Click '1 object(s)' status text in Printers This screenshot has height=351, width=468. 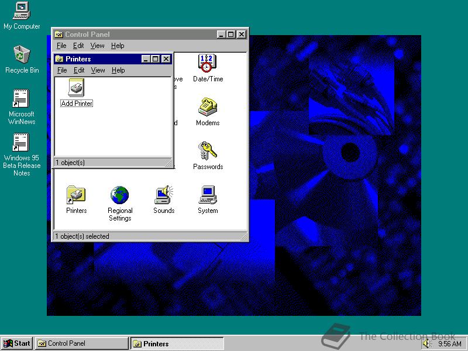[70, 163]
